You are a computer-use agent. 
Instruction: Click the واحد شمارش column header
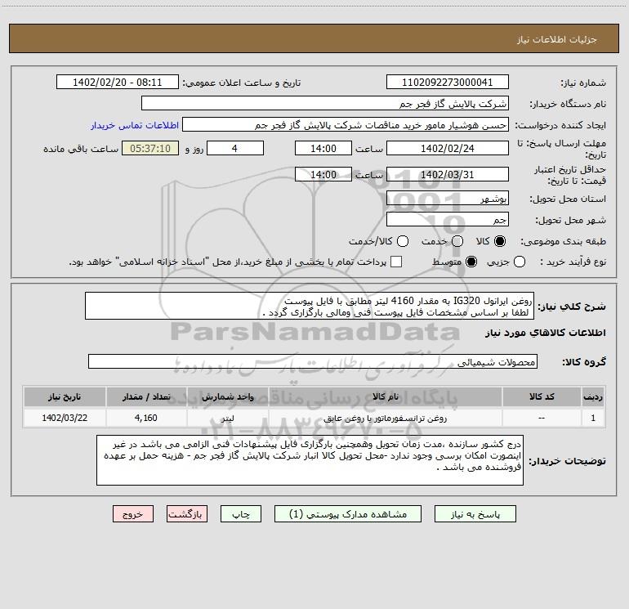pyautogui.click(x=227, y=396)
